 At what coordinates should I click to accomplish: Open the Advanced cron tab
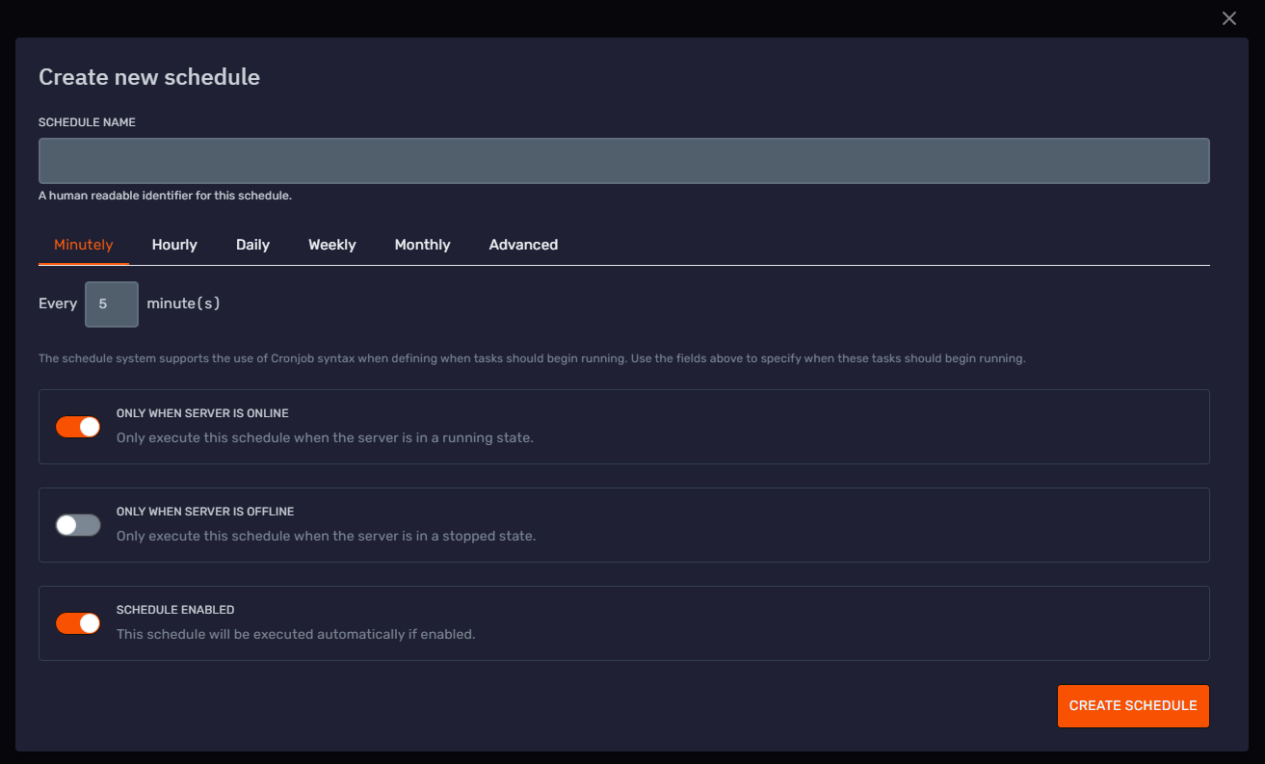coord(523,245)
